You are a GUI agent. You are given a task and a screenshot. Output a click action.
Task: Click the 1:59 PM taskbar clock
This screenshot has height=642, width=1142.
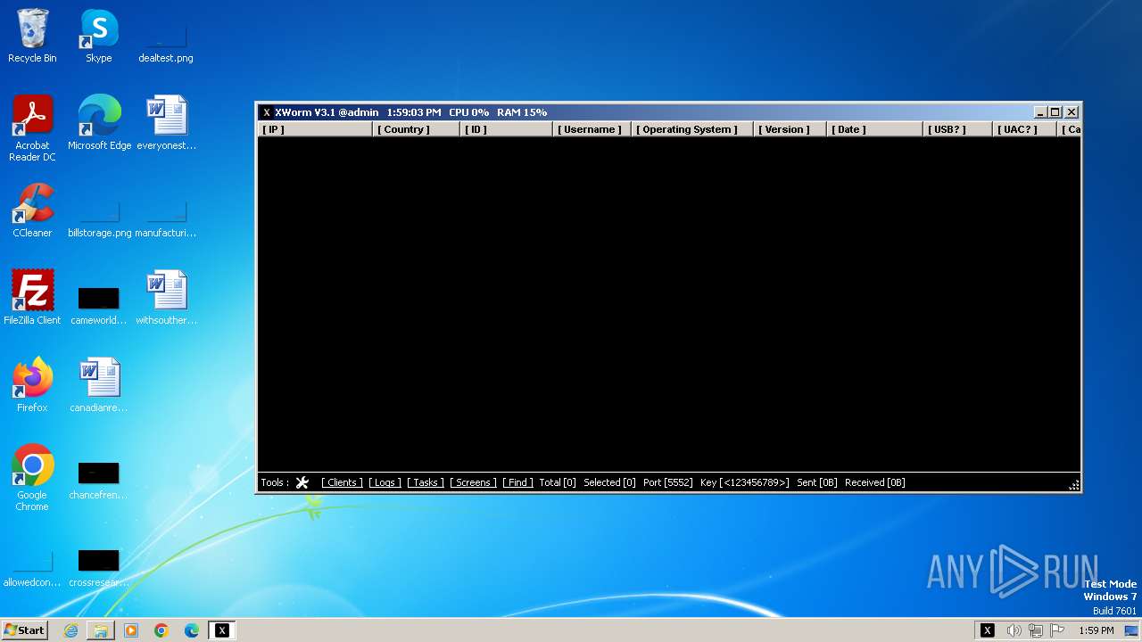pos(1096,630)
